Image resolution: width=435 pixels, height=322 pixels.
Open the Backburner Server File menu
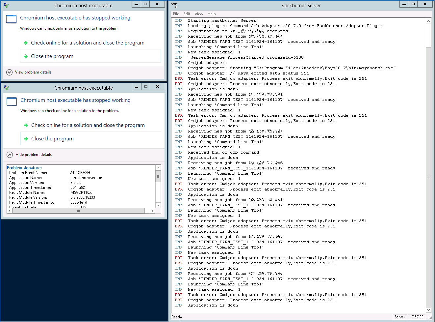[176, 14]
